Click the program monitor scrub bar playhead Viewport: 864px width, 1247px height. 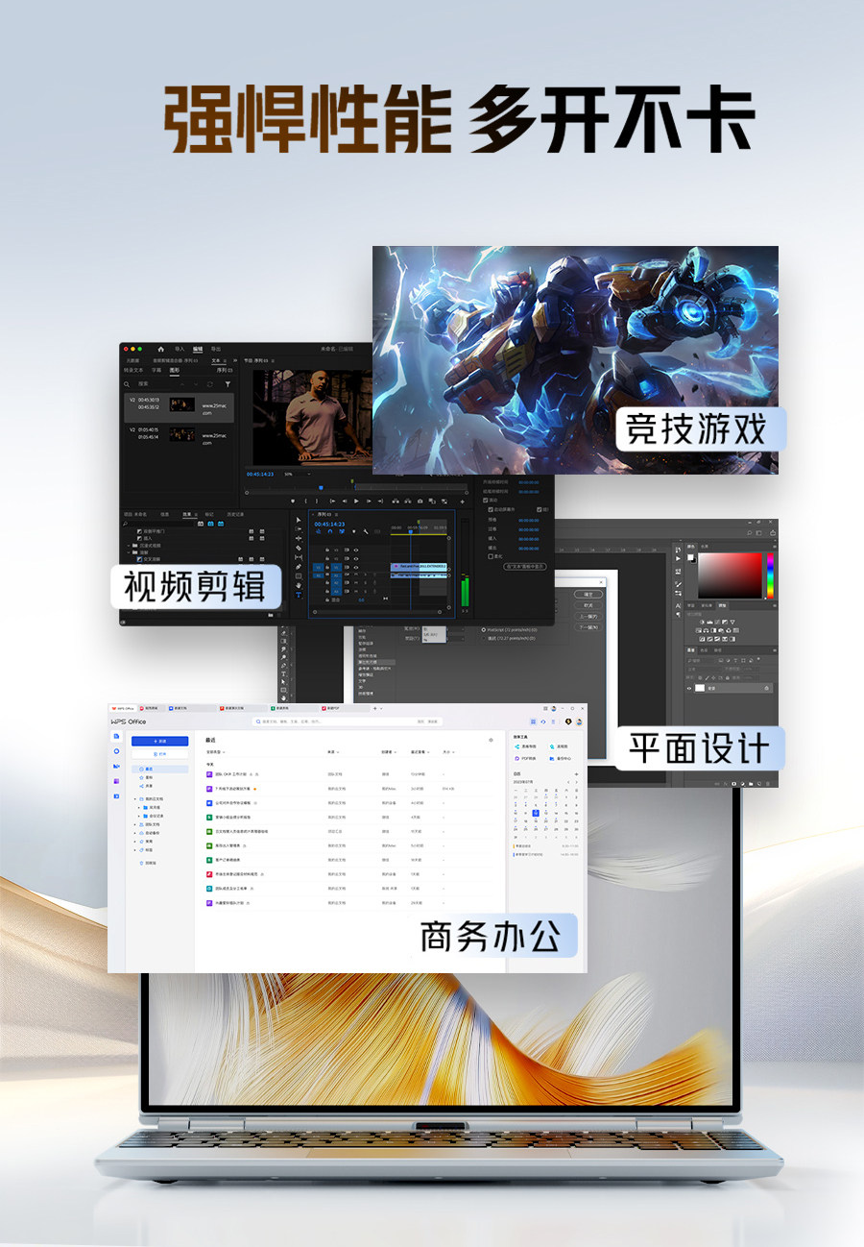coord(321,488)
